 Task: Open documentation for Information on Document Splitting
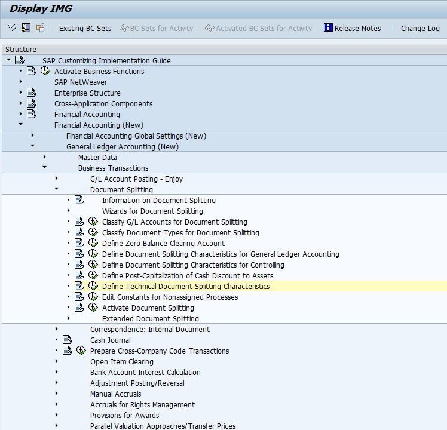(79, 200)
